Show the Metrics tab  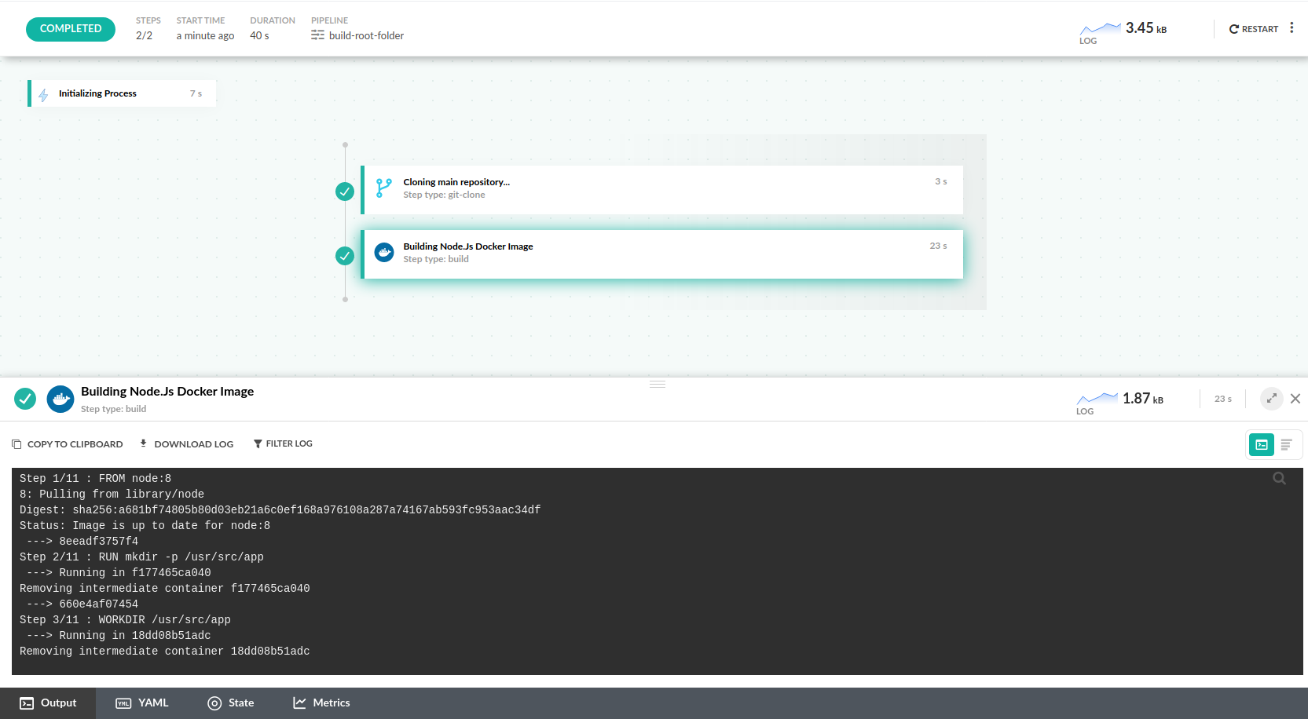[x=321, y=703]
